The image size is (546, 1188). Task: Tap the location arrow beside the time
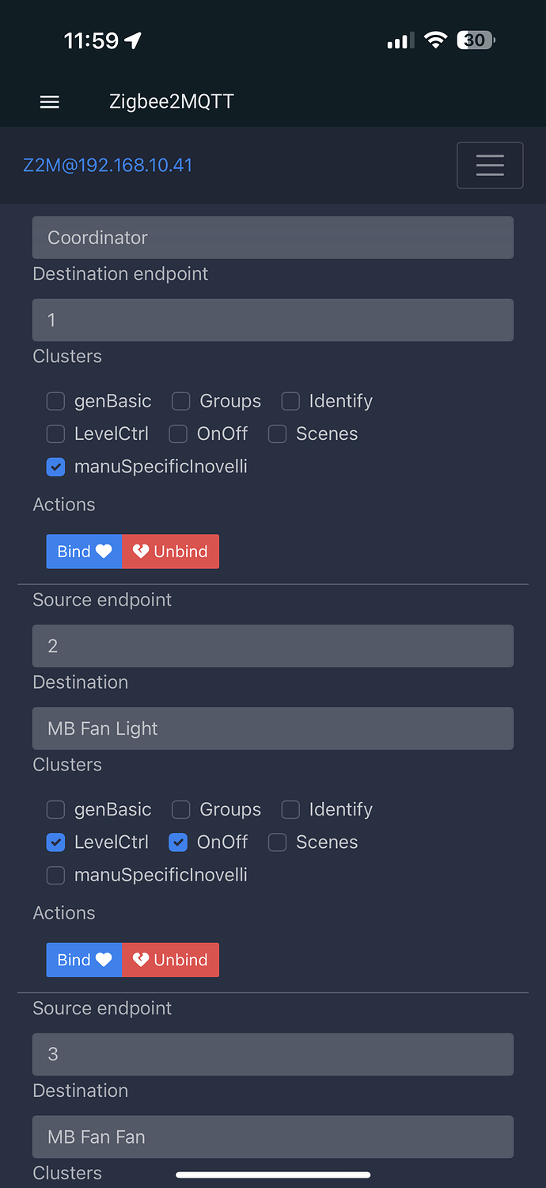[x=133, y=40]
